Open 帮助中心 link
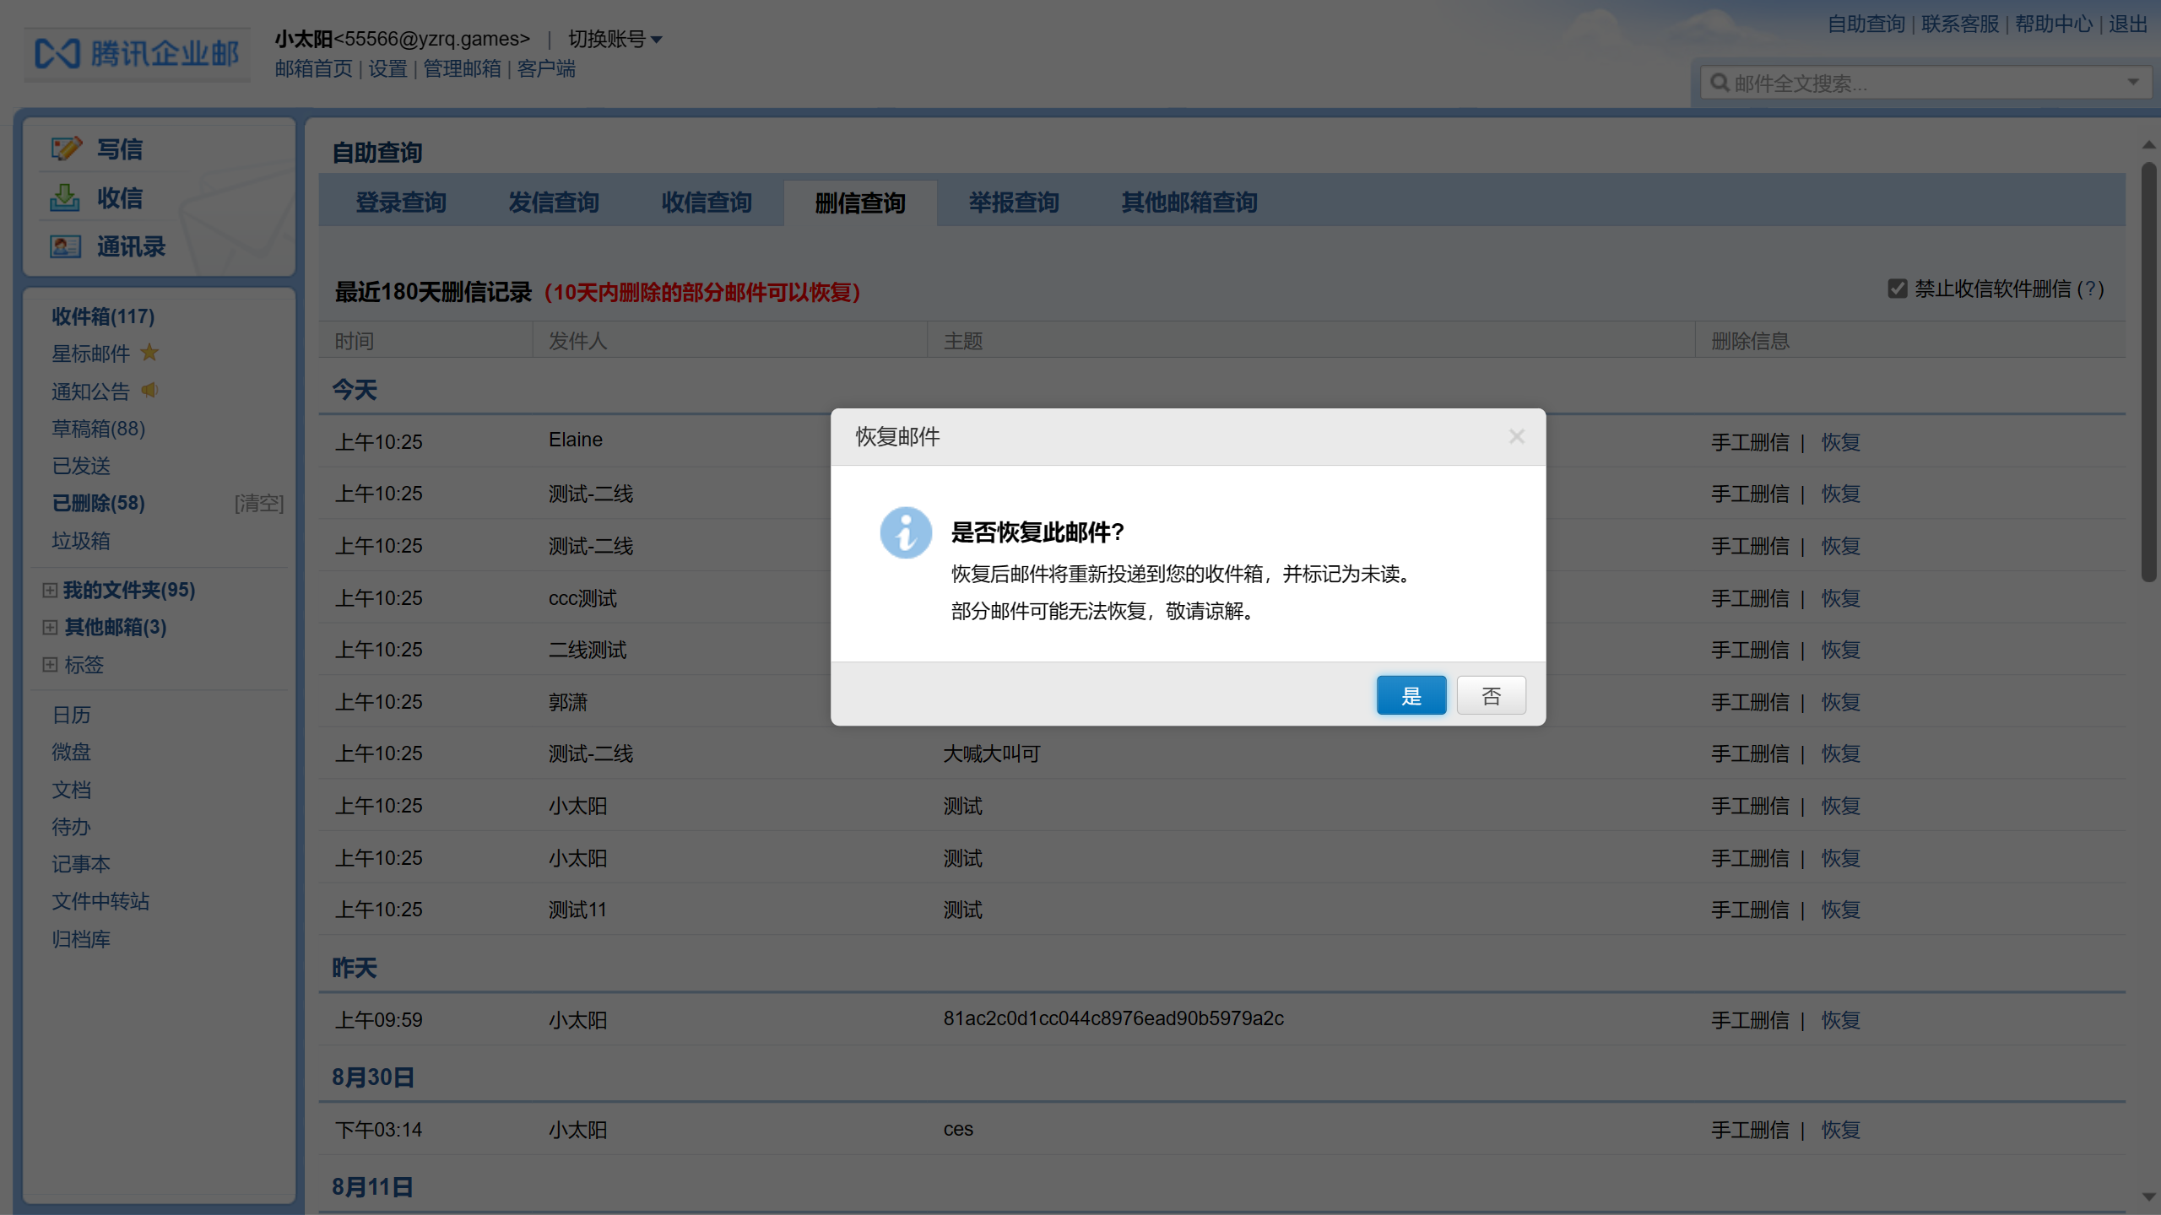Image resolution: width=2161 pixels, height=1215 pixels. point(2054,24)
